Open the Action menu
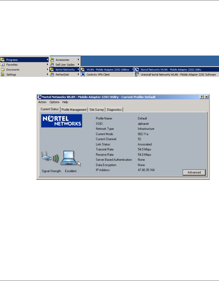 (42, 102)
